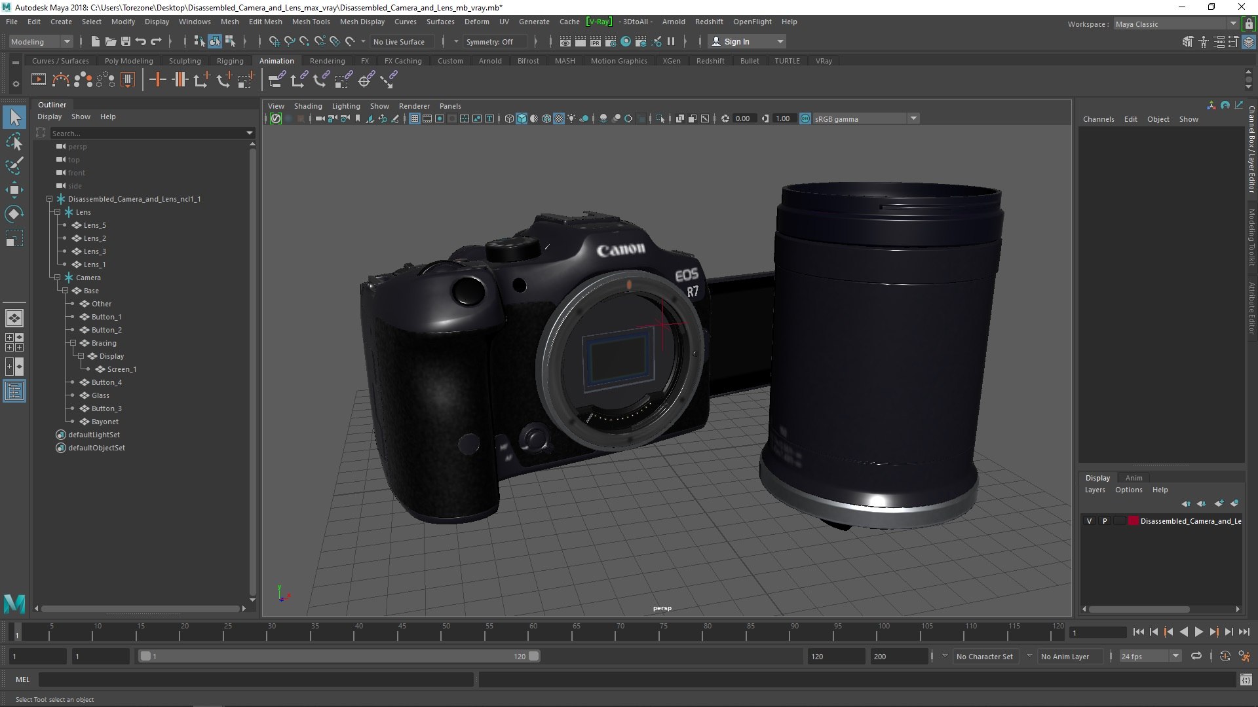This screenshot has width=1258, height=707.
Task: Activate the Rotate tool
Action: (14, 214)
